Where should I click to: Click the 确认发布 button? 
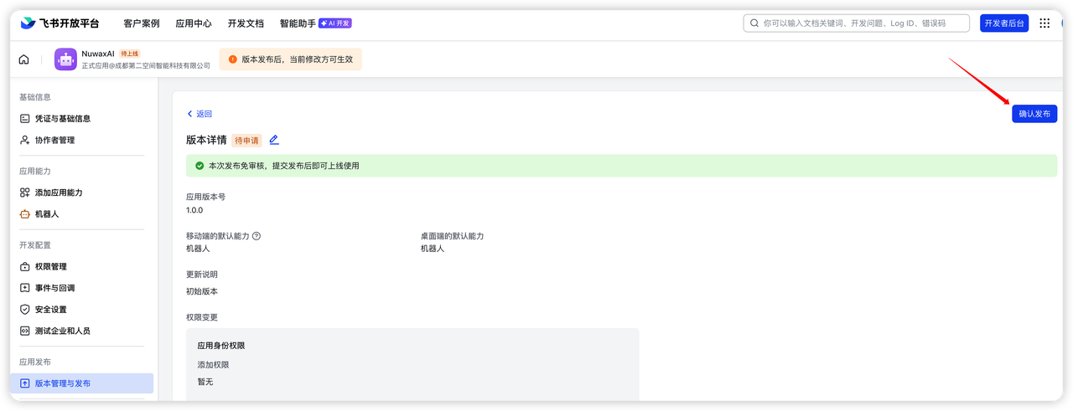click(1034, 114)
